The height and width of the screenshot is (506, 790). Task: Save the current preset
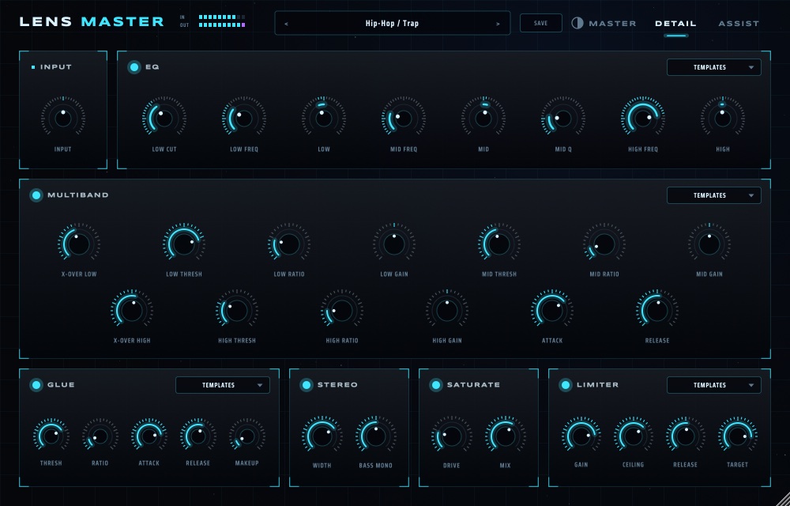(540, 23)
